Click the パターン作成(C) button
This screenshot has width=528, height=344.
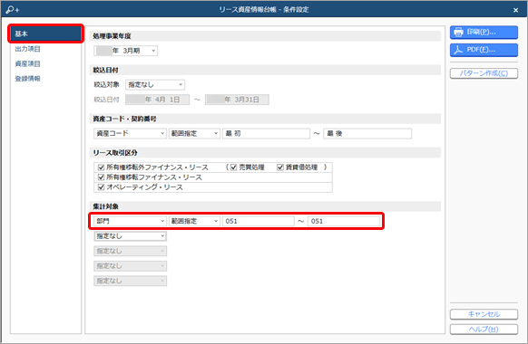tap(484, 73)
